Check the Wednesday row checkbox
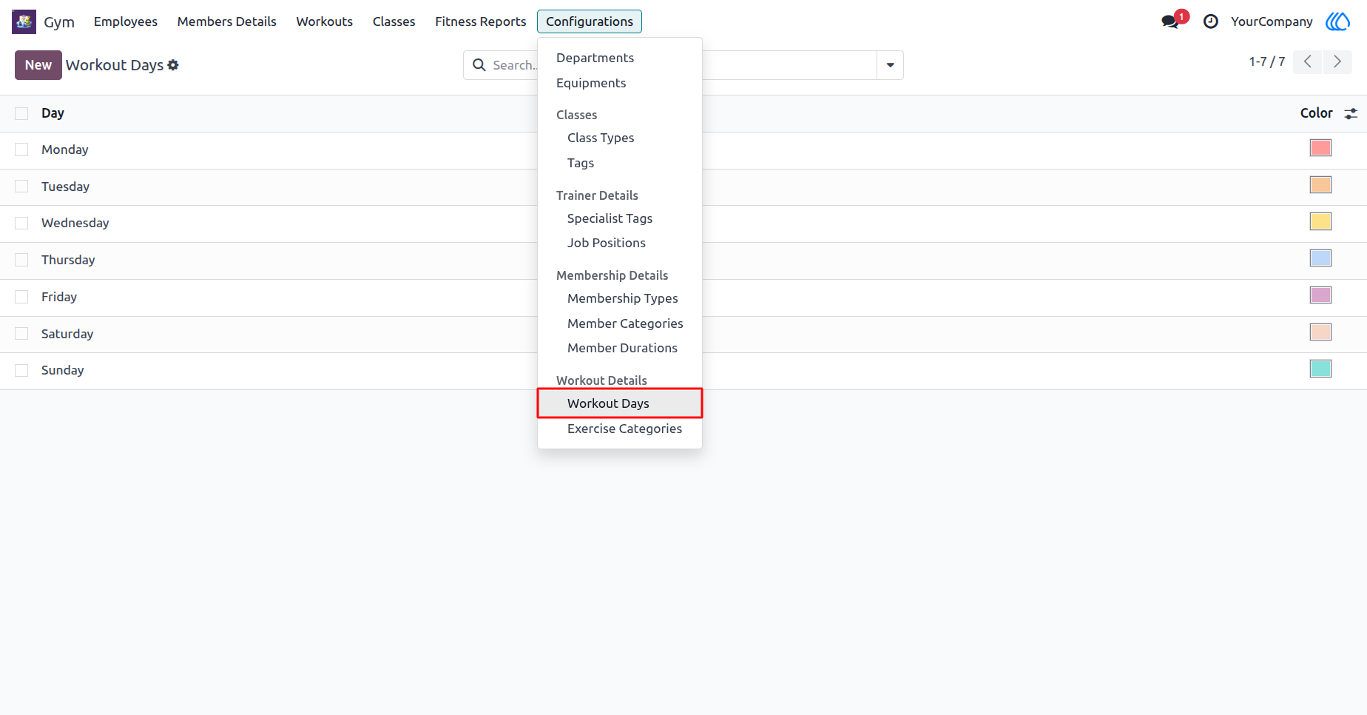This screenshot has height=715, width=1367. click(x=21, y=223)
